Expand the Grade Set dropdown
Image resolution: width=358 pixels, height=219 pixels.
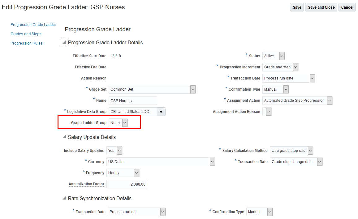(193, 89)
